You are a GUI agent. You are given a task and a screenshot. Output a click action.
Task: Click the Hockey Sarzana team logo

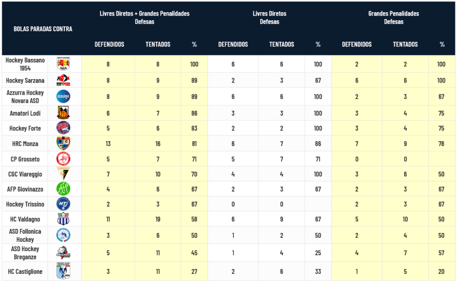[64, 80]
